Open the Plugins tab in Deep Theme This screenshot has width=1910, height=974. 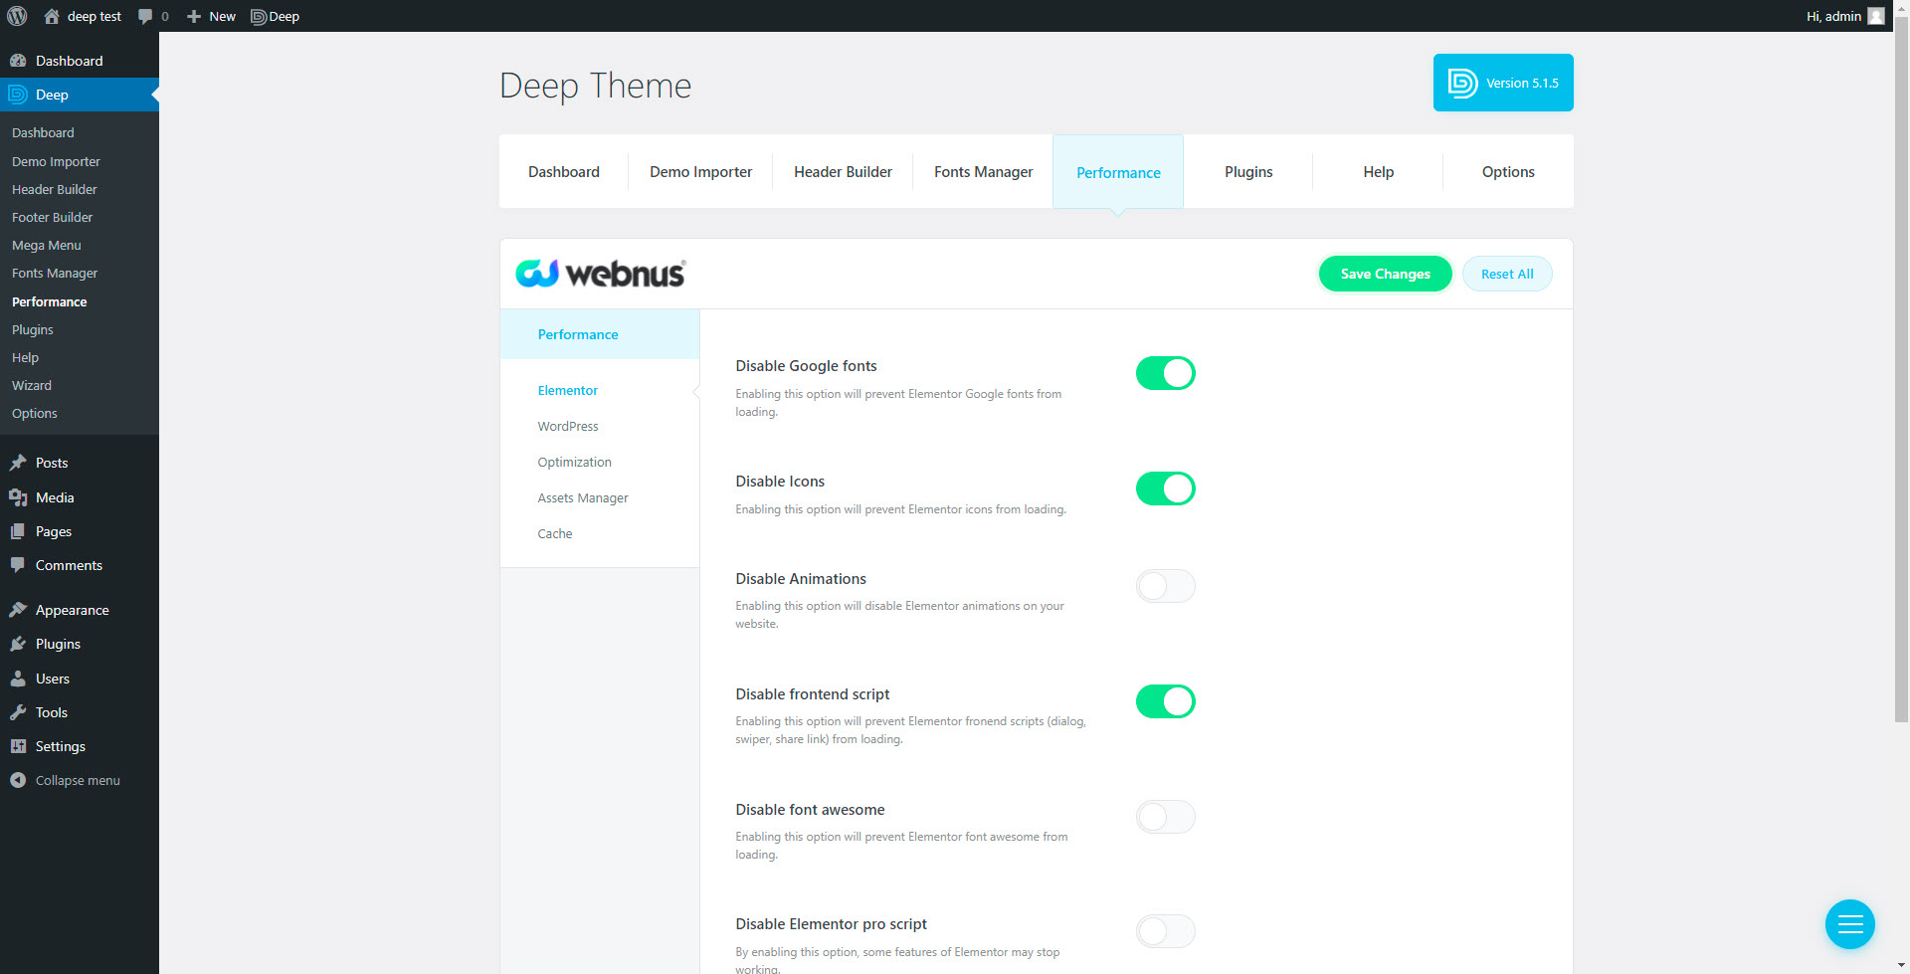[x=1248, y=171]
